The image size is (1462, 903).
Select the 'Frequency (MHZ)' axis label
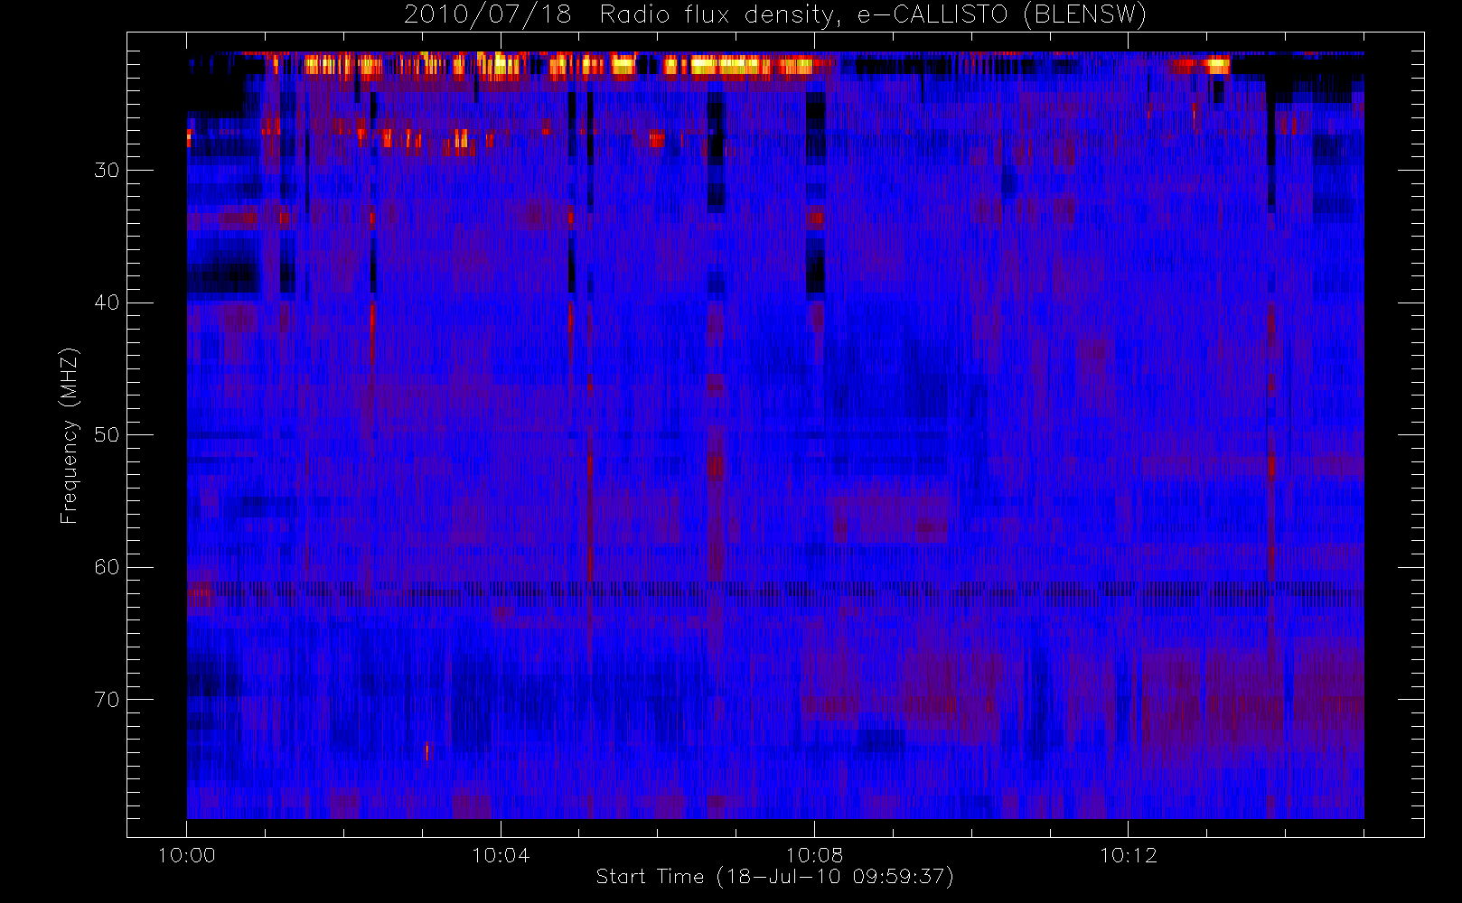click(70, 435)
